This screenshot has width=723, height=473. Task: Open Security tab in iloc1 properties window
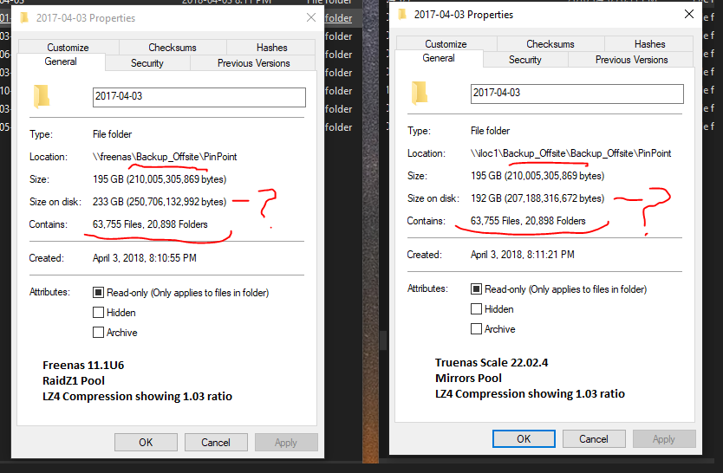[525, 60]
